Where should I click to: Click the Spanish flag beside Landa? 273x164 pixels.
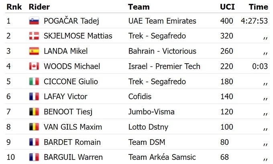[34, 51]
